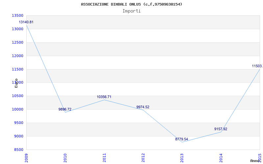263x164 pixels.
Task: Click the 9500 y-axis tick label
Action: pos(18,123)
